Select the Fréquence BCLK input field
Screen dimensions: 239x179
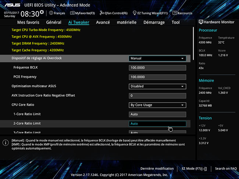tap(157, 68)
